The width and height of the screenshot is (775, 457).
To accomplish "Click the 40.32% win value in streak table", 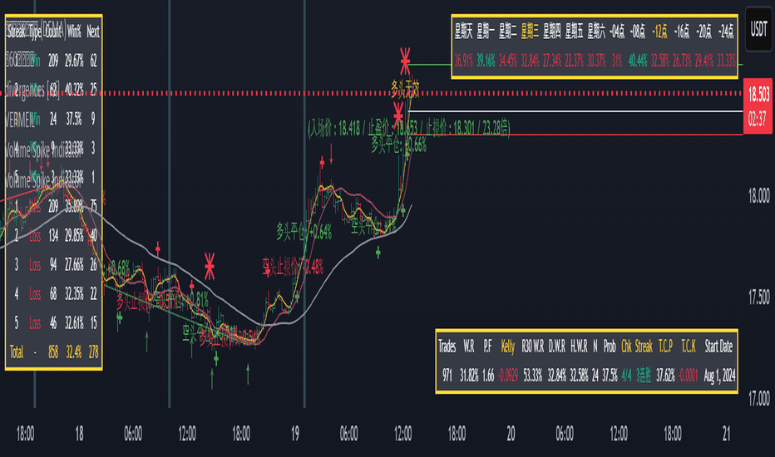I will pyautogui.click(x=74, y=90).
